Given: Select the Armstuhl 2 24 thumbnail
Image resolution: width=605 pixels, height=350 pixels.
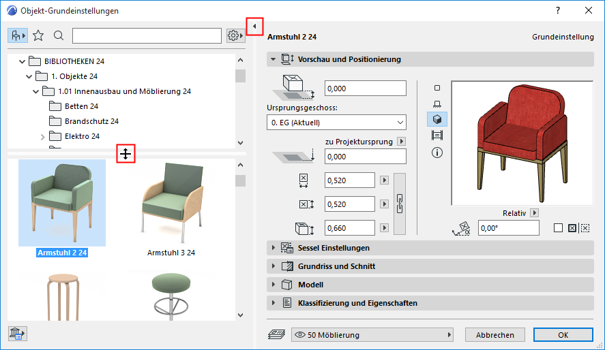Looking at the screenshot, I should pyautogui.click(x=62, y=203).
